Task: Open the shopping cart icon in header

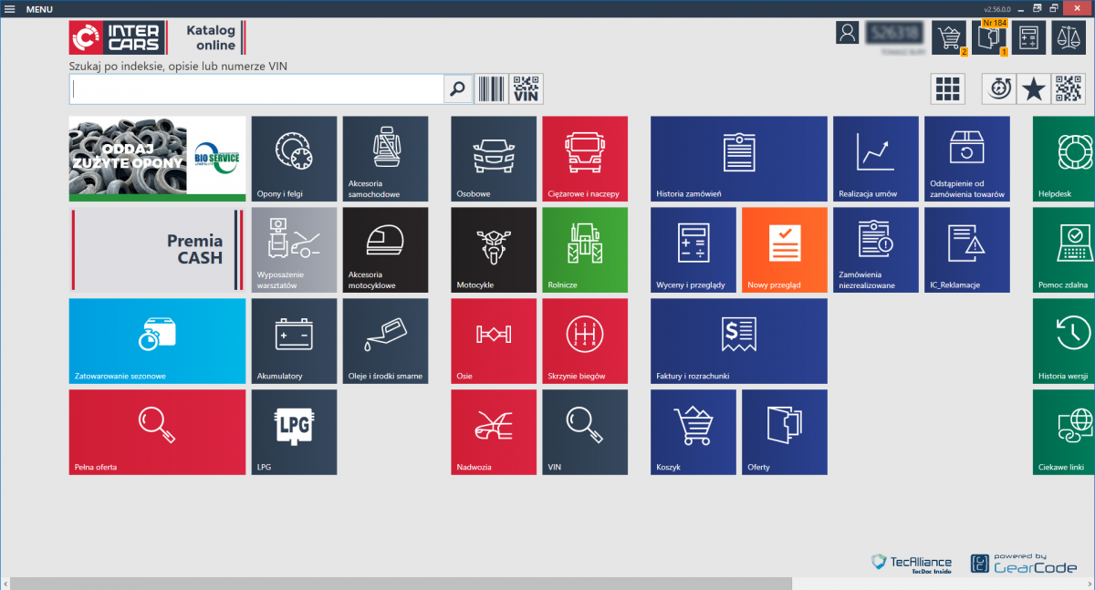Action: tap(949, 37)
